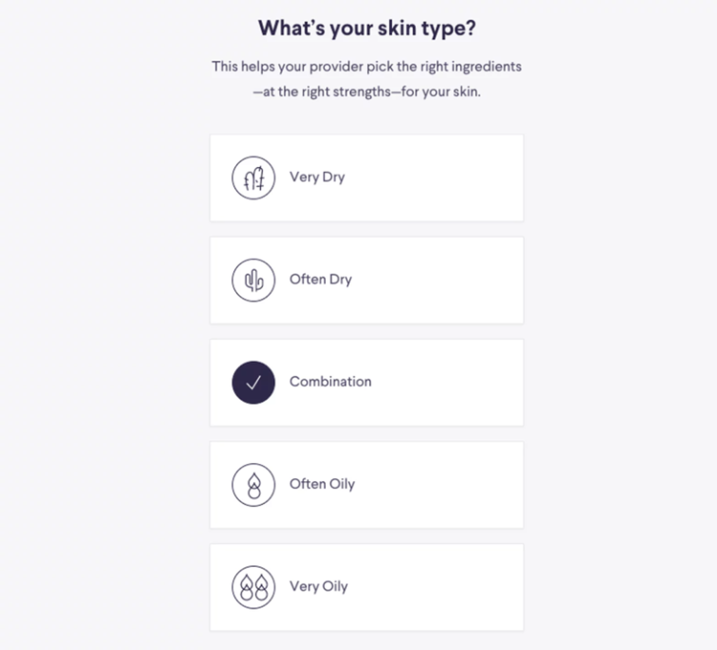Click the double droplet Very Oily icon
Image resolution: width=717 pixels, height=650 pixels.
coord(253,587)
